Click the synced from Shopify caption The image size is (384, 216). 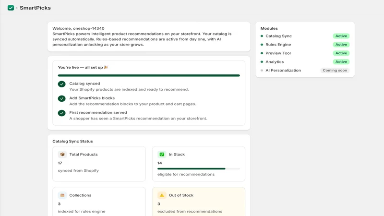[x=78, y=170]
